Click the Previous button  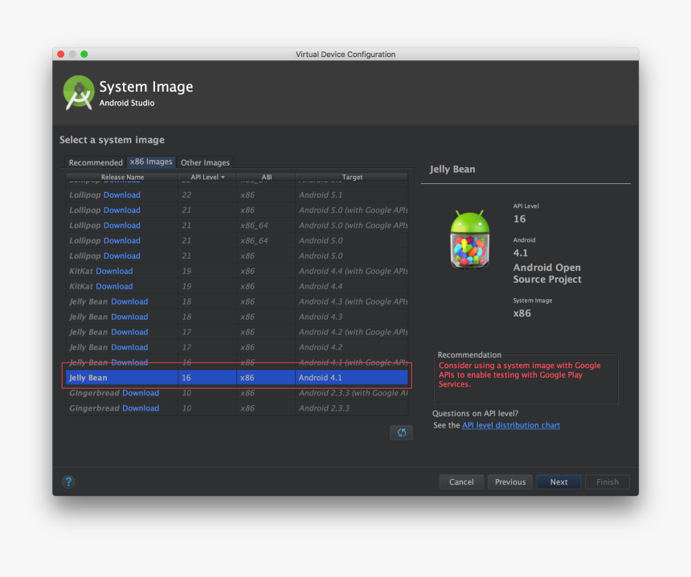[509, 481]
